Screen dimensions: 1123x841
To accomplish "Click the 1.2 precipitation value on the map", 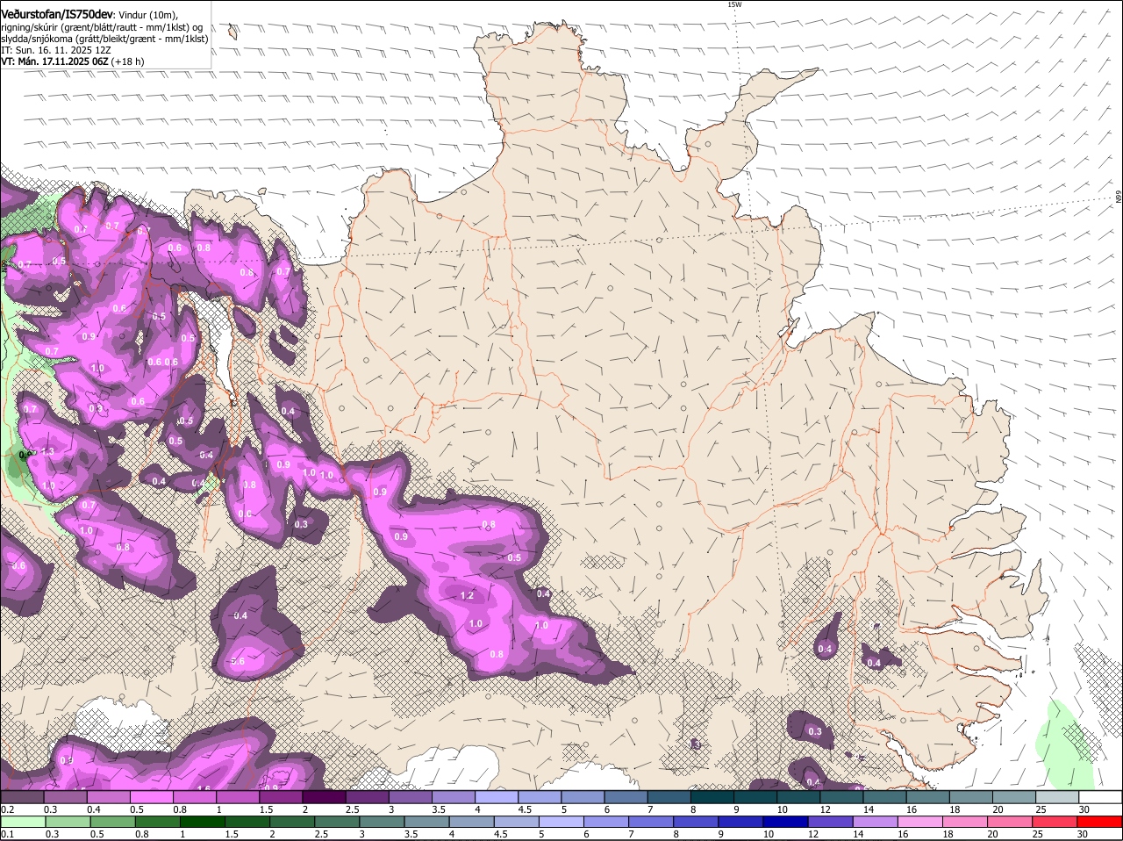I will (x=467, y=595).
